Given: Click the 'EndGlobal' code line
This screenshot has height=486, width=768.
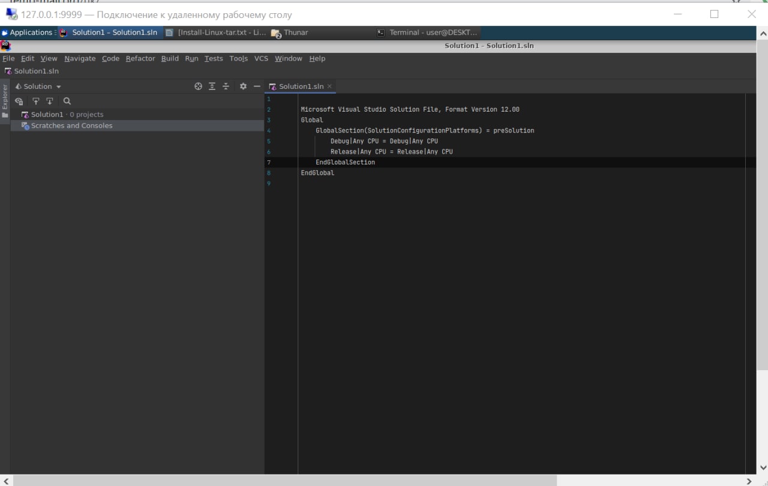Looking at the screenshot, I should tap(317, 173).
